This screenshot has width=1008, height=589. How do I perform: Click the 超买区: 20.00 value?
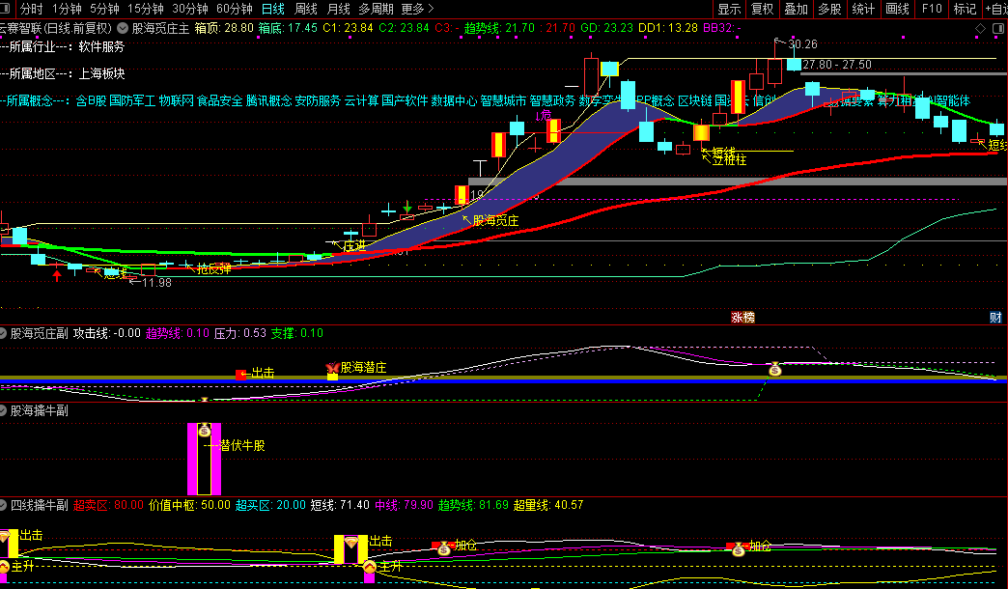pyautogui.click(x=270, y=505)
